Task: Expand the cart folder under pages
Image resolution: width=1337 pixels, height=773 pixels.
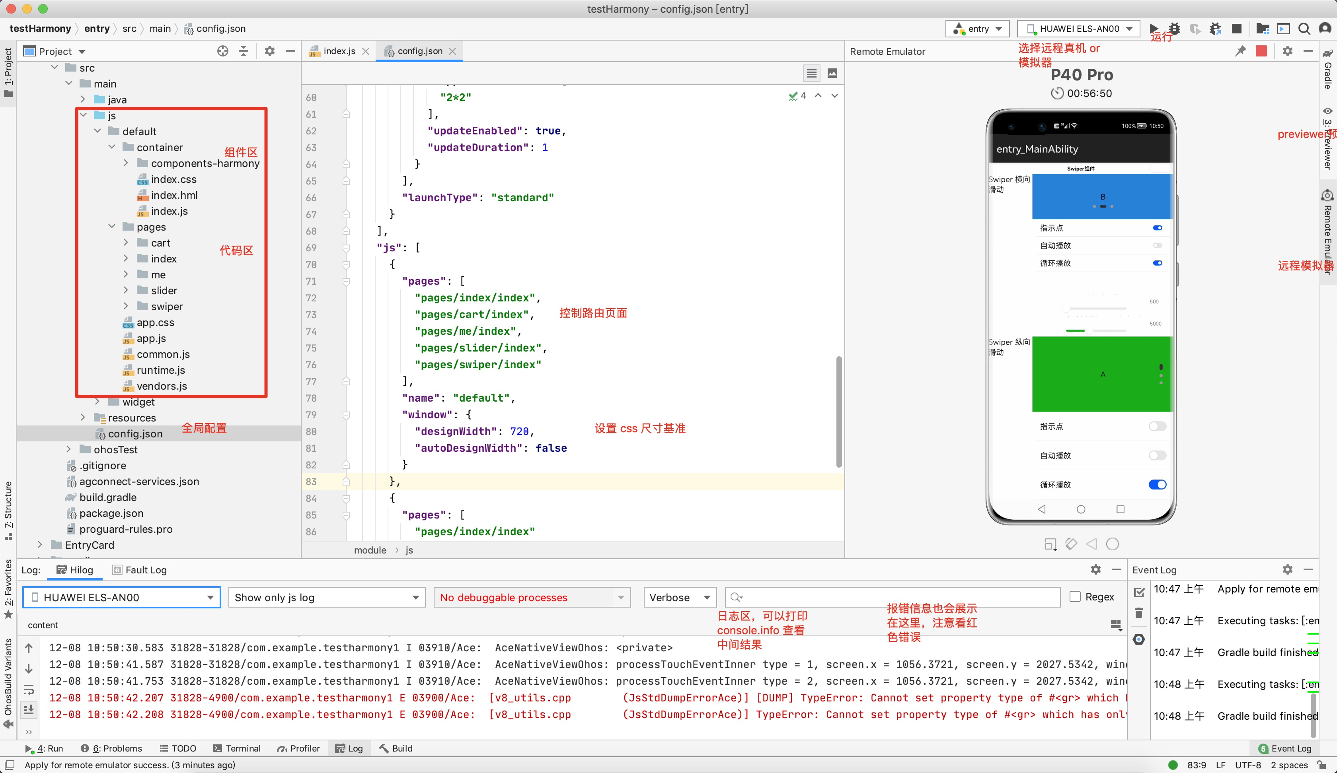Action: point(126,243)
